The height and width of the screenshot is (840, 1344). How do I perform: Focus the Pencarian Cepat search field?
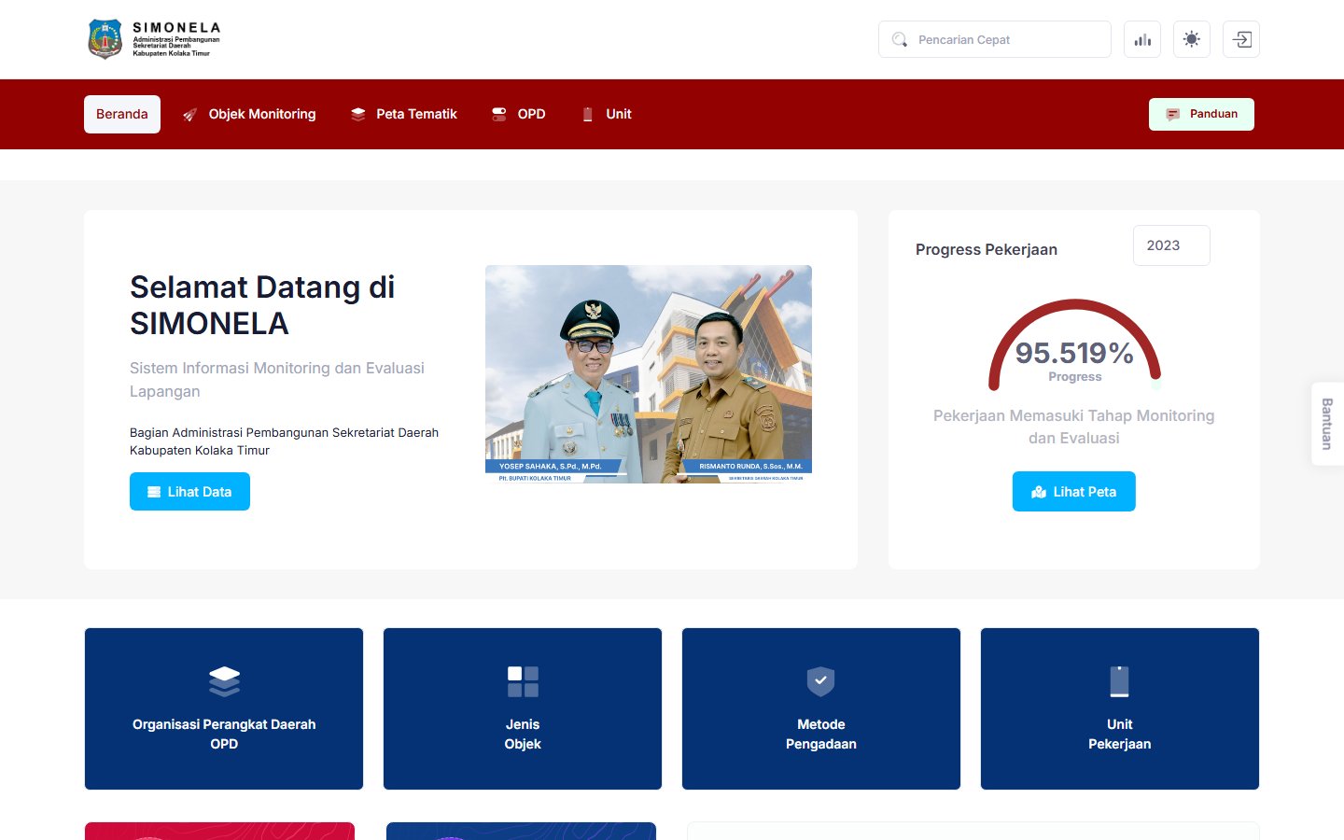coord(995,39)
